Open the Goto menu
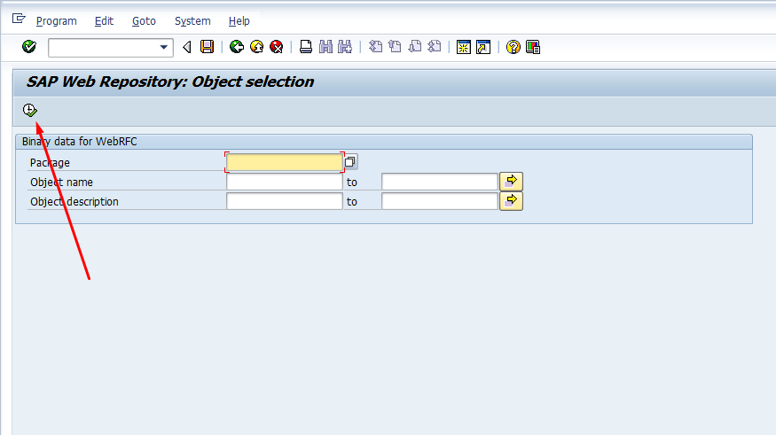The width and height of the screenshot is (776, 435). pyautogui.click(x=144, y=20)
